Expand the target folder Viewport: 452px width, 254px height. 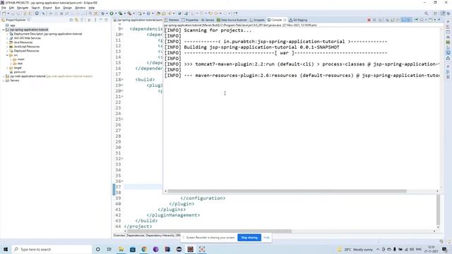7,68
